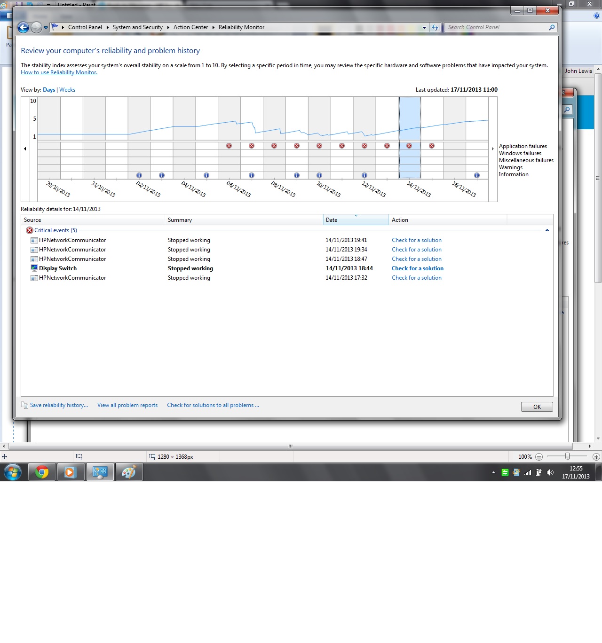Click the refresh icon beside the address bar
This screenshot has width=602, height=643.
point(435,27)
